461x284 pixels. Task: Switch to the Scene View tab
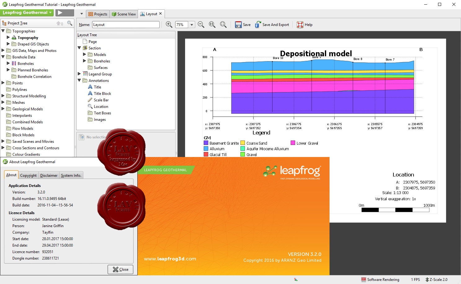pyautogui.click(x=123, y=14)
